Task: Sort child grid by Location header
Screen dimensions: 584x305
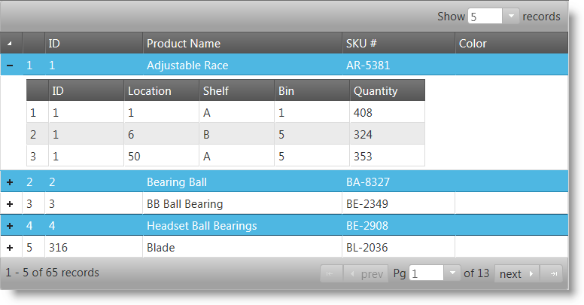Action: click(x=161, y=91)
